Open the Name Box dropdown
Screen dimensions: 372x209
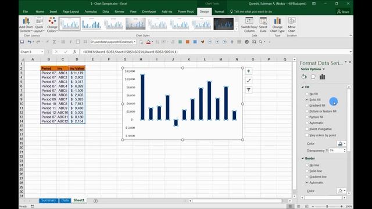click(42, 52)
